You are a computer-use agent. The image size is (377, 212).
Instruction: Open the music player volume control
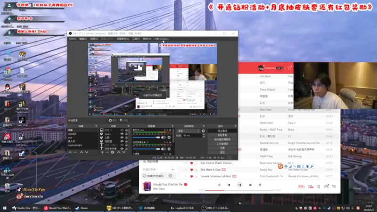point(319,187)
